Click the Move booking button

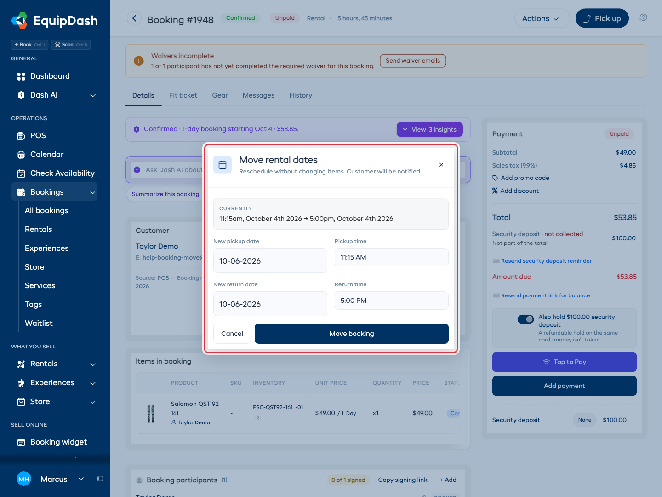(x=352, y=334)
